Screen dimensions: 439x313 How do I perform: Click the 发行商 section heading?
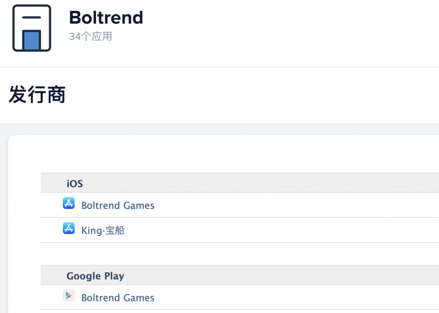(37, 95)
